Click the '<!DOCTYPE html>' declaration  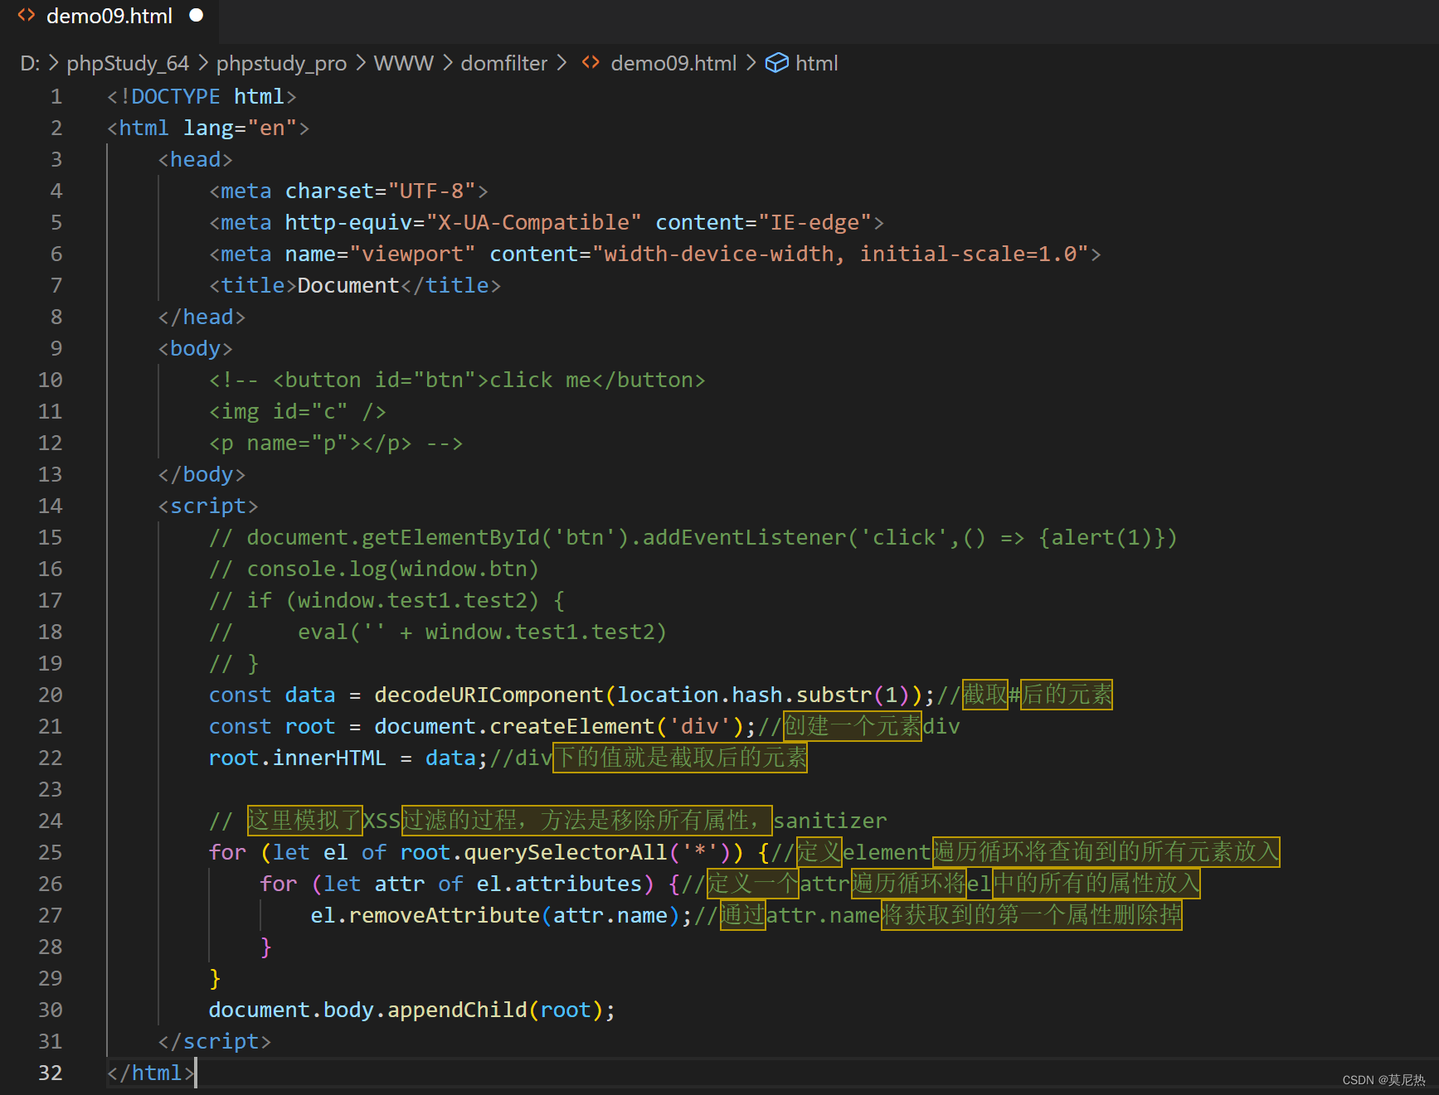pyautogui.click(x=202, y=97)
